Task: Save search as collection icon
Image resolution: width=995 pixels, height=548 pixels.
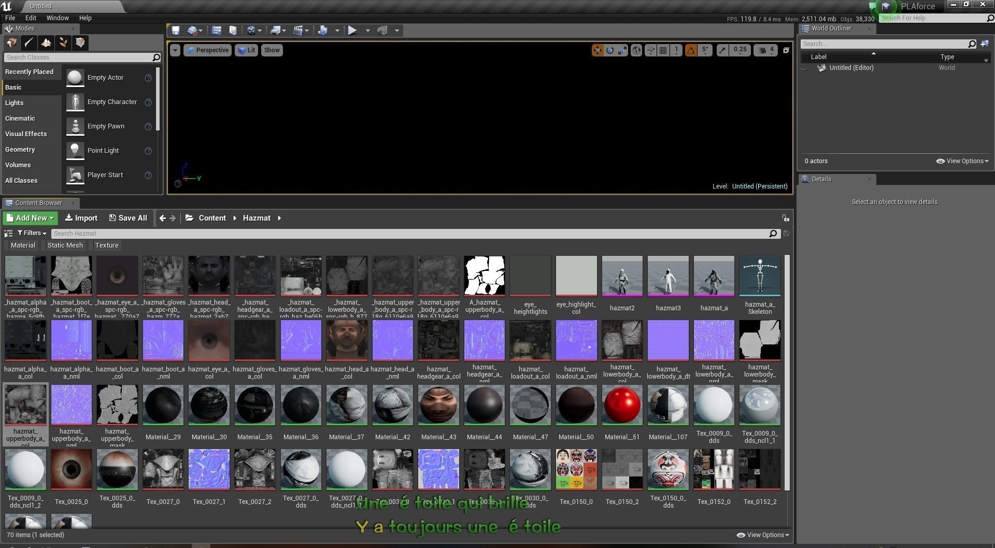Action: tap(786, 234)
